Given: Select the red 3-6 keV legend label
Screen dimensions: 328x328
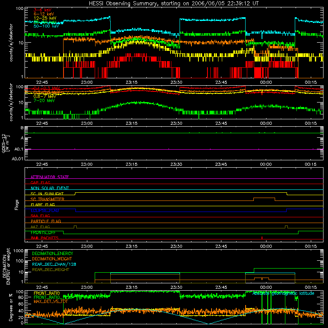Looking at the screenshot, I should 43,10.
